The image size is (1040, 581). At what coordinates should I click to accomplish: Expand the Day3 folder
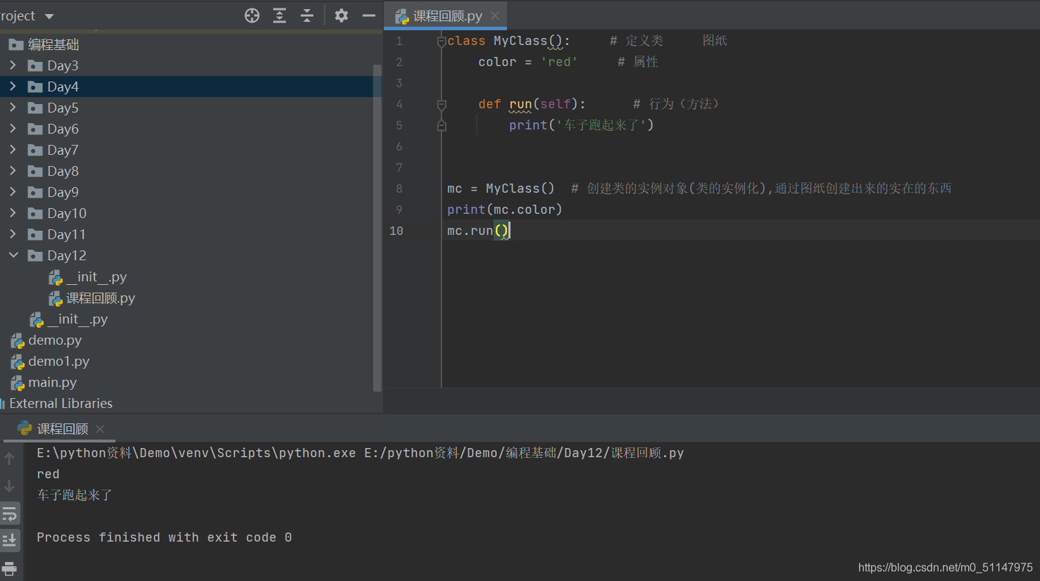pyautogui.click(x=13, y=65)
